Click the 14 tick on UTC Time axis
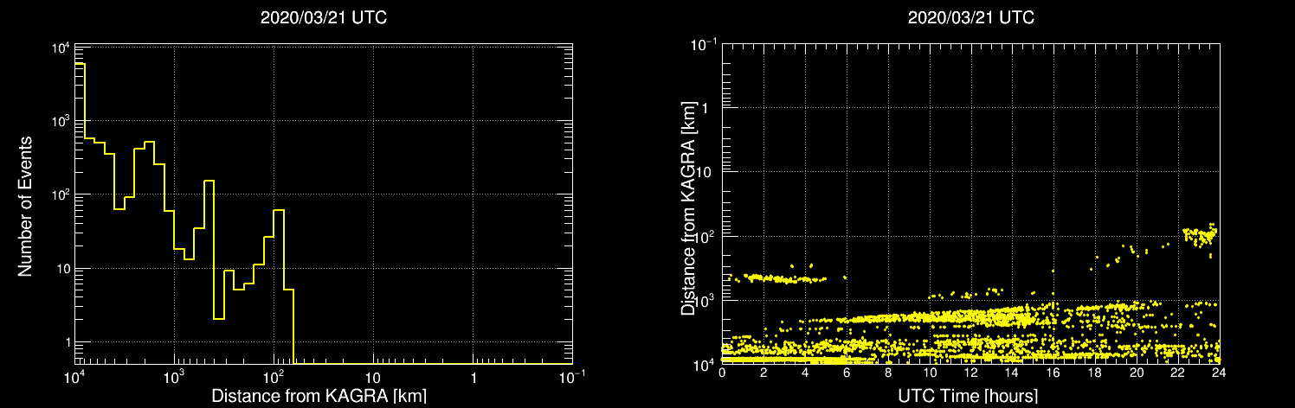The image size is (1295, 408). pos(1012,373)
